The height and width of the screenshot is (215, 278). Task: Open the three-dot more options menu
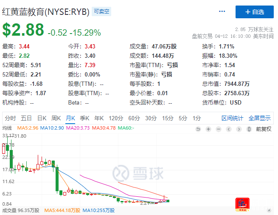(222, 11)
